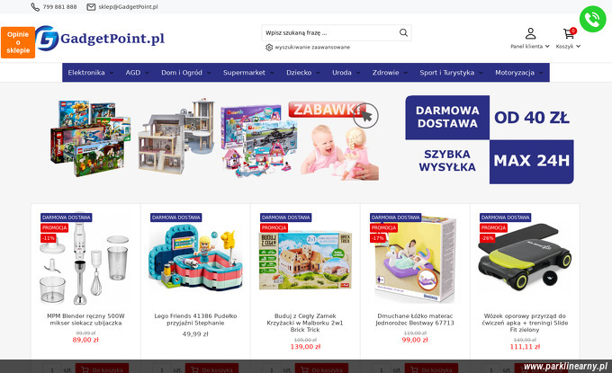Open the Motoryzacja category menu
This screenshot has height=373, width=612.
[518, 73]
